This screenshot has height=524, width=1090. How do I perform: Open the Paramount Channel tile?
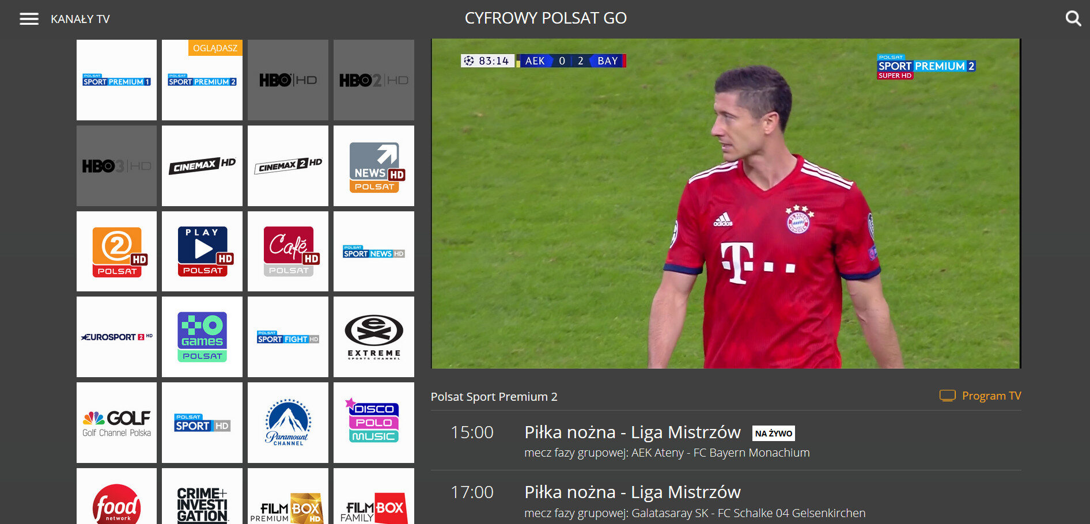tap(288, 423)
